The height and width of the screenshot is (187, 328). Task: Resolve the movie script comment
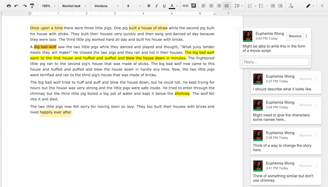click(295, 36)
